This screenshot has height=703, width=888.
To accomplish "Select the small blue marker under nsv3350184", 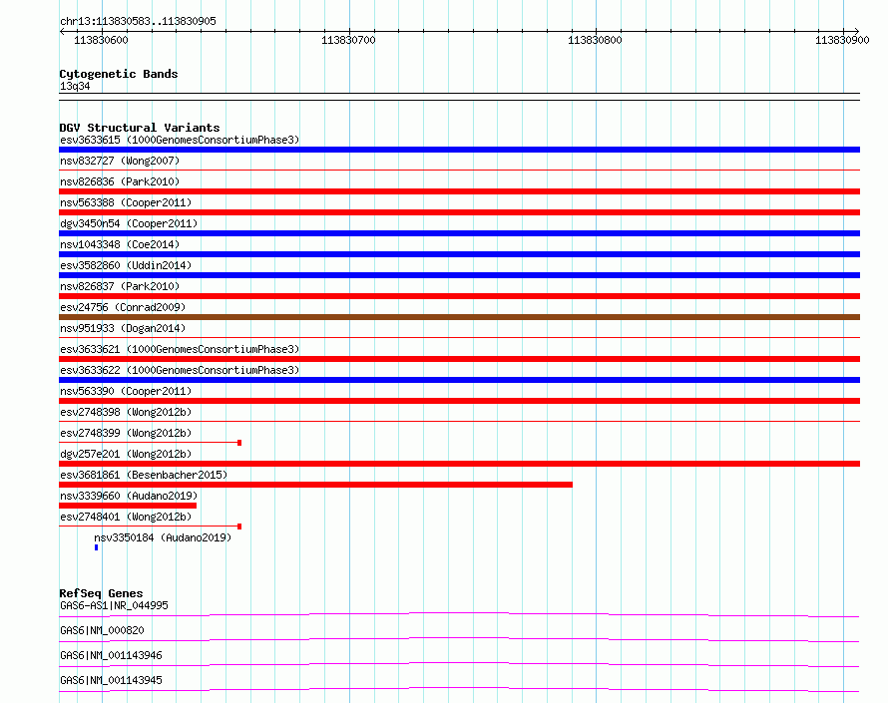I will pos(96,547).
